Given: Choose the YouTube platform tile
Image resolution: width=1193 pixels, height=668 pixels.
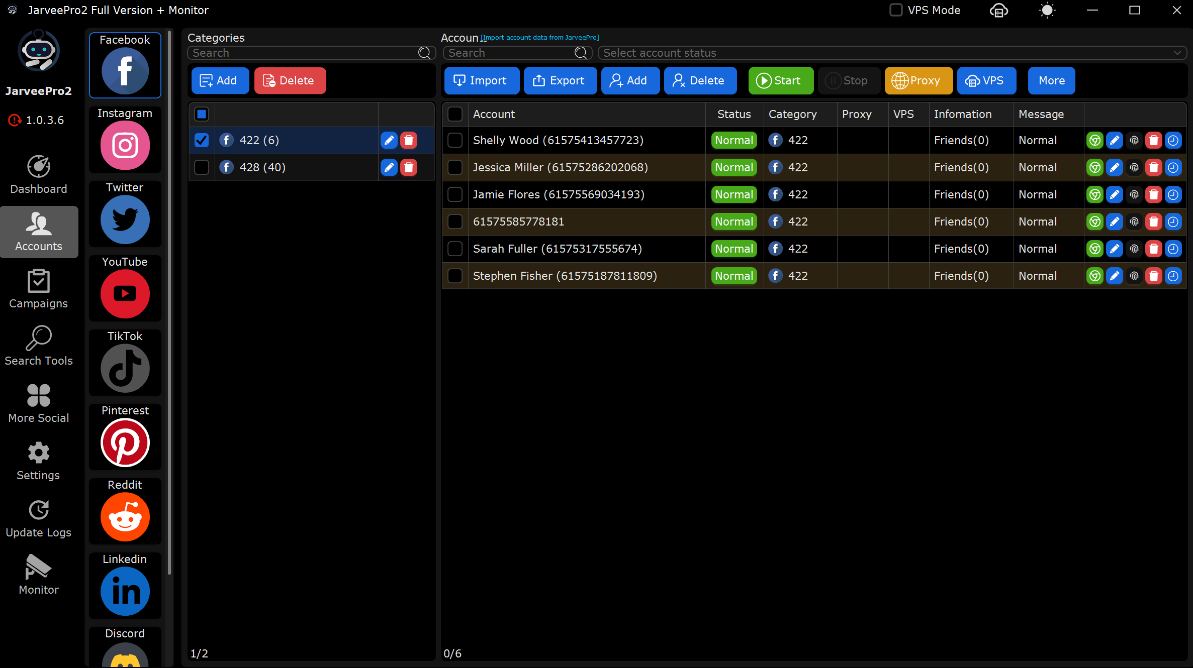Looking at the screenshot, I should pos(125,288).
